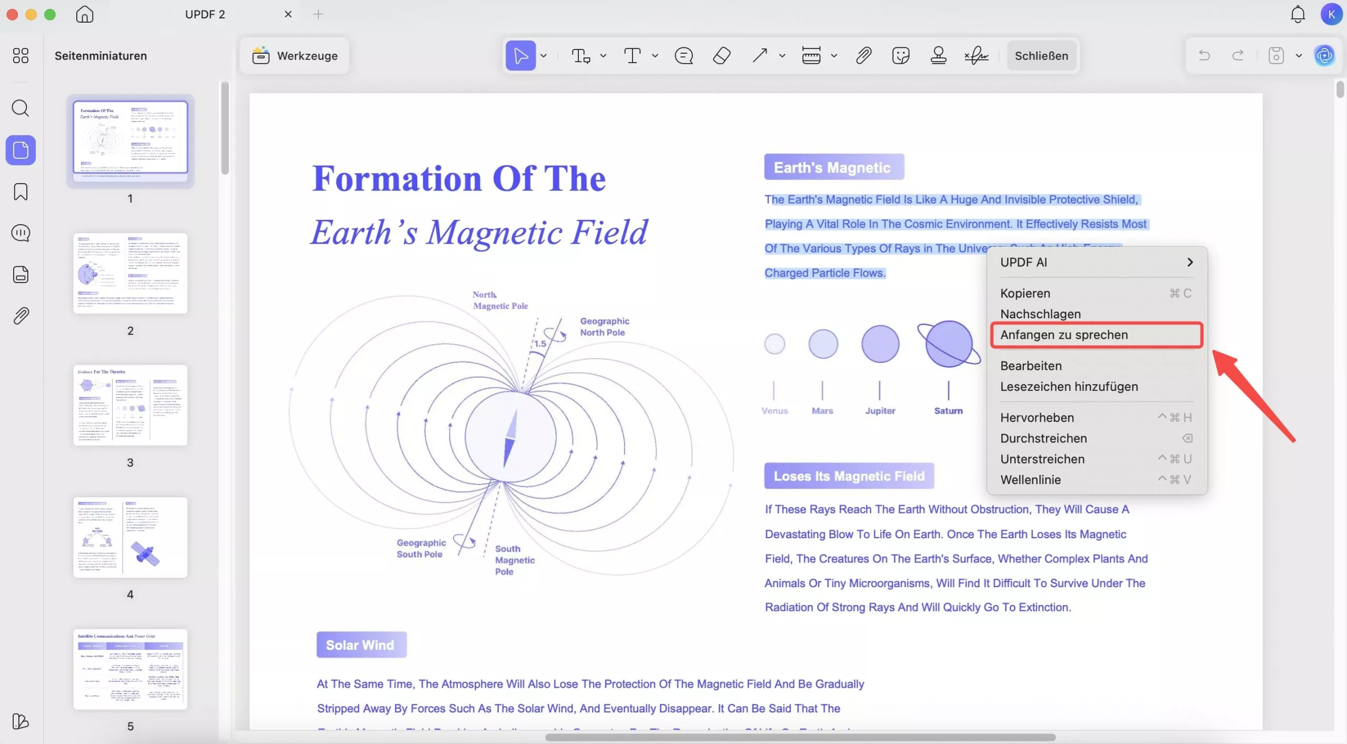Save the document with save icon
The width and height of the screenshot is (1347, 744).
point(1276,55)
